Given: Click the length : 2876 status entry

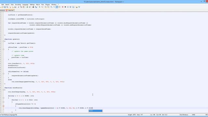Looking at the screenshot, I should coord(132,115).
